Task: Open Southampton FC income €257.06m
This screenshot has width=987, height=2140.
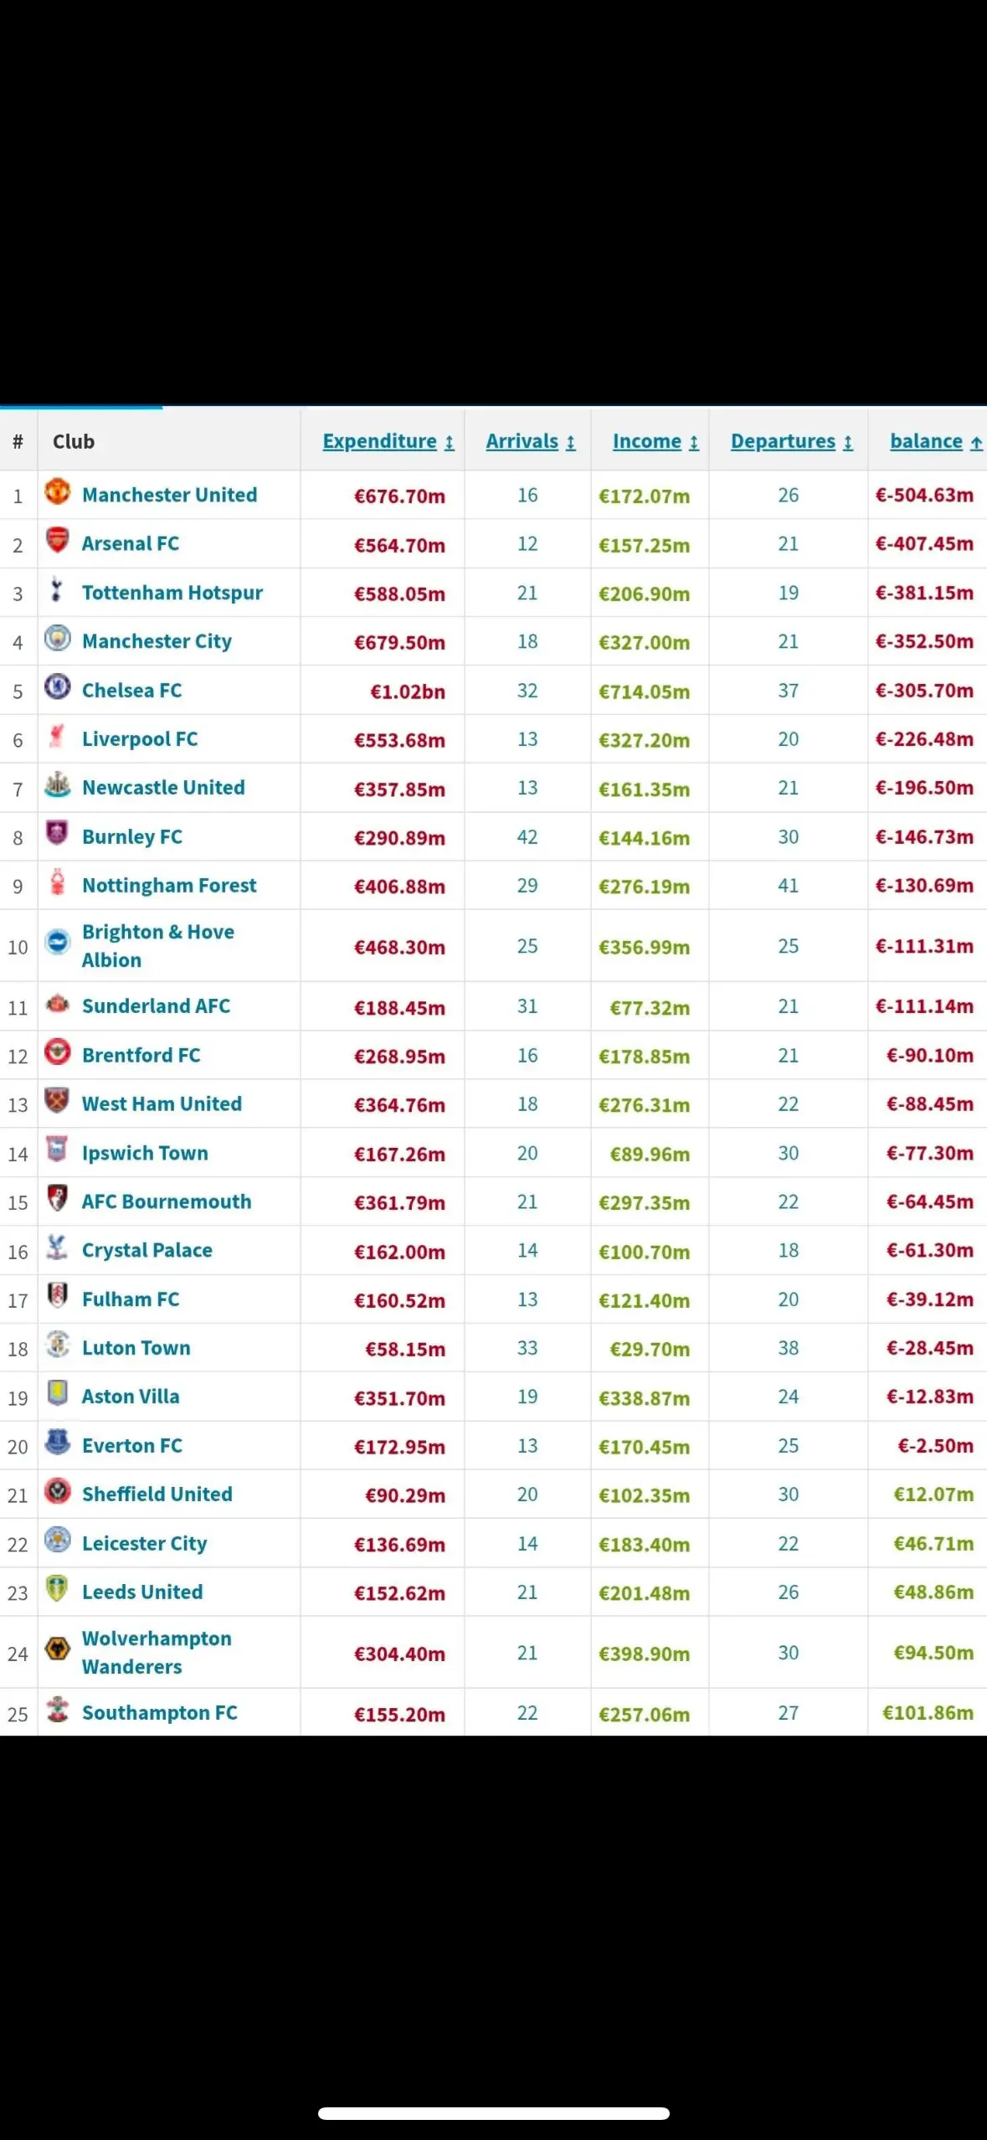Action: (x=644, y=1714)
